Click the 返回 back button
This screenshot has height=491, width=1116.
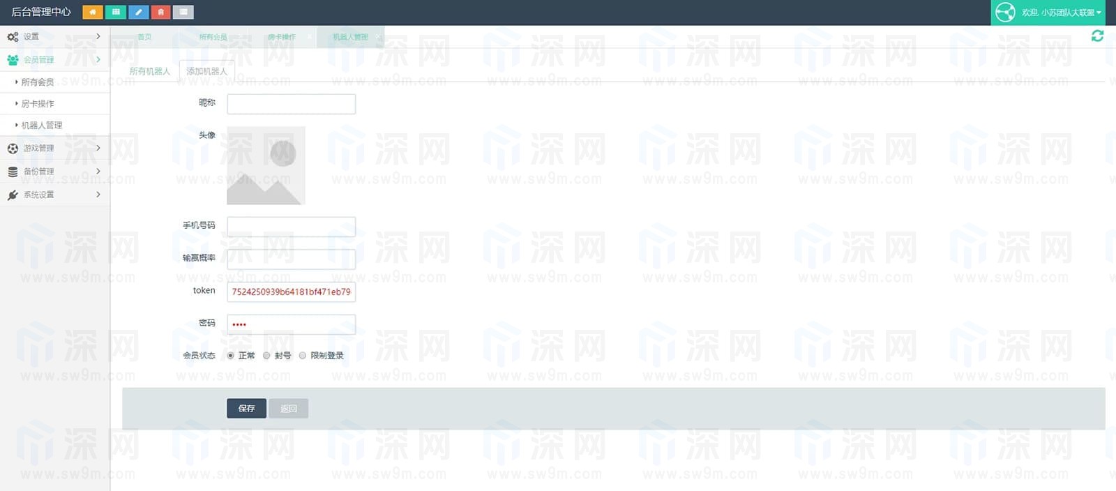tap(289, 409)
